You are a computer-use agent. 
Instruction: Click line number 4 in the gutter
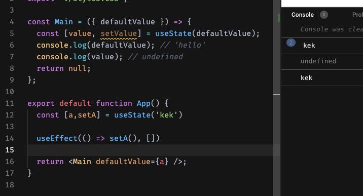click(x=12, y=22)
